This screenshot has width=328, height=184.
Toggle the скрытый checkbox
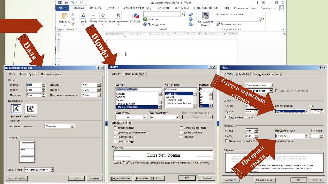181,137
